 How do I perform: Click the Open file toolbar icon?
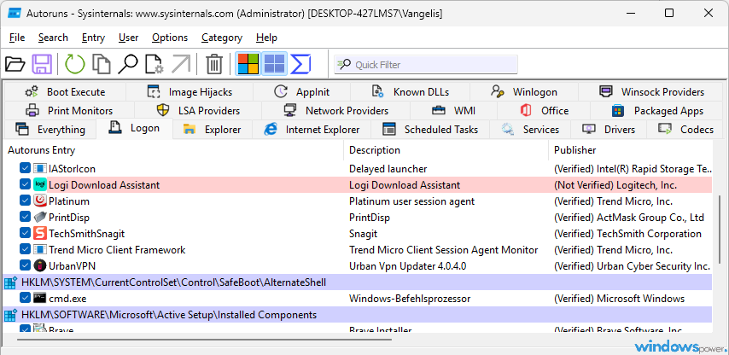point(15,64)
